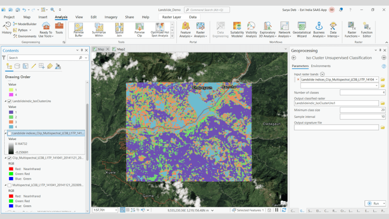Go back in Geoprocessing pane
The width and height of the screenshot is (389, 219).
[x=294, y=58]
